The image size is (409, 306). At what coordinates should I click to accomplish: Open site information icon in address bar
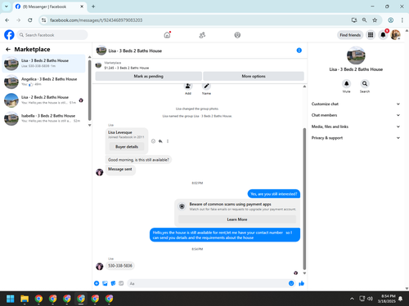[x=43, y=20]
